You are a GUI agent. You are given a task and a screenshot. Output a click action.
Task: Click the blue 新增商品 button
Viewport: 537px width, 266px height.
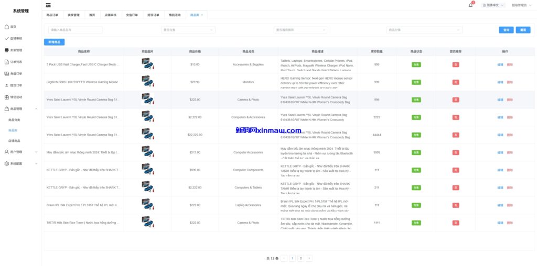coord(54,42)
